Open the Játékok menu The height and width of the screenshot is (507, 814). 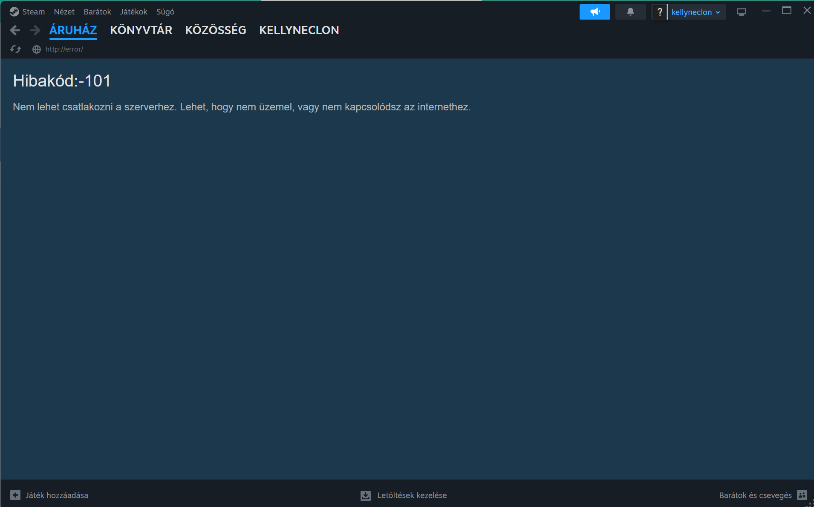click(x=133, y=12)
